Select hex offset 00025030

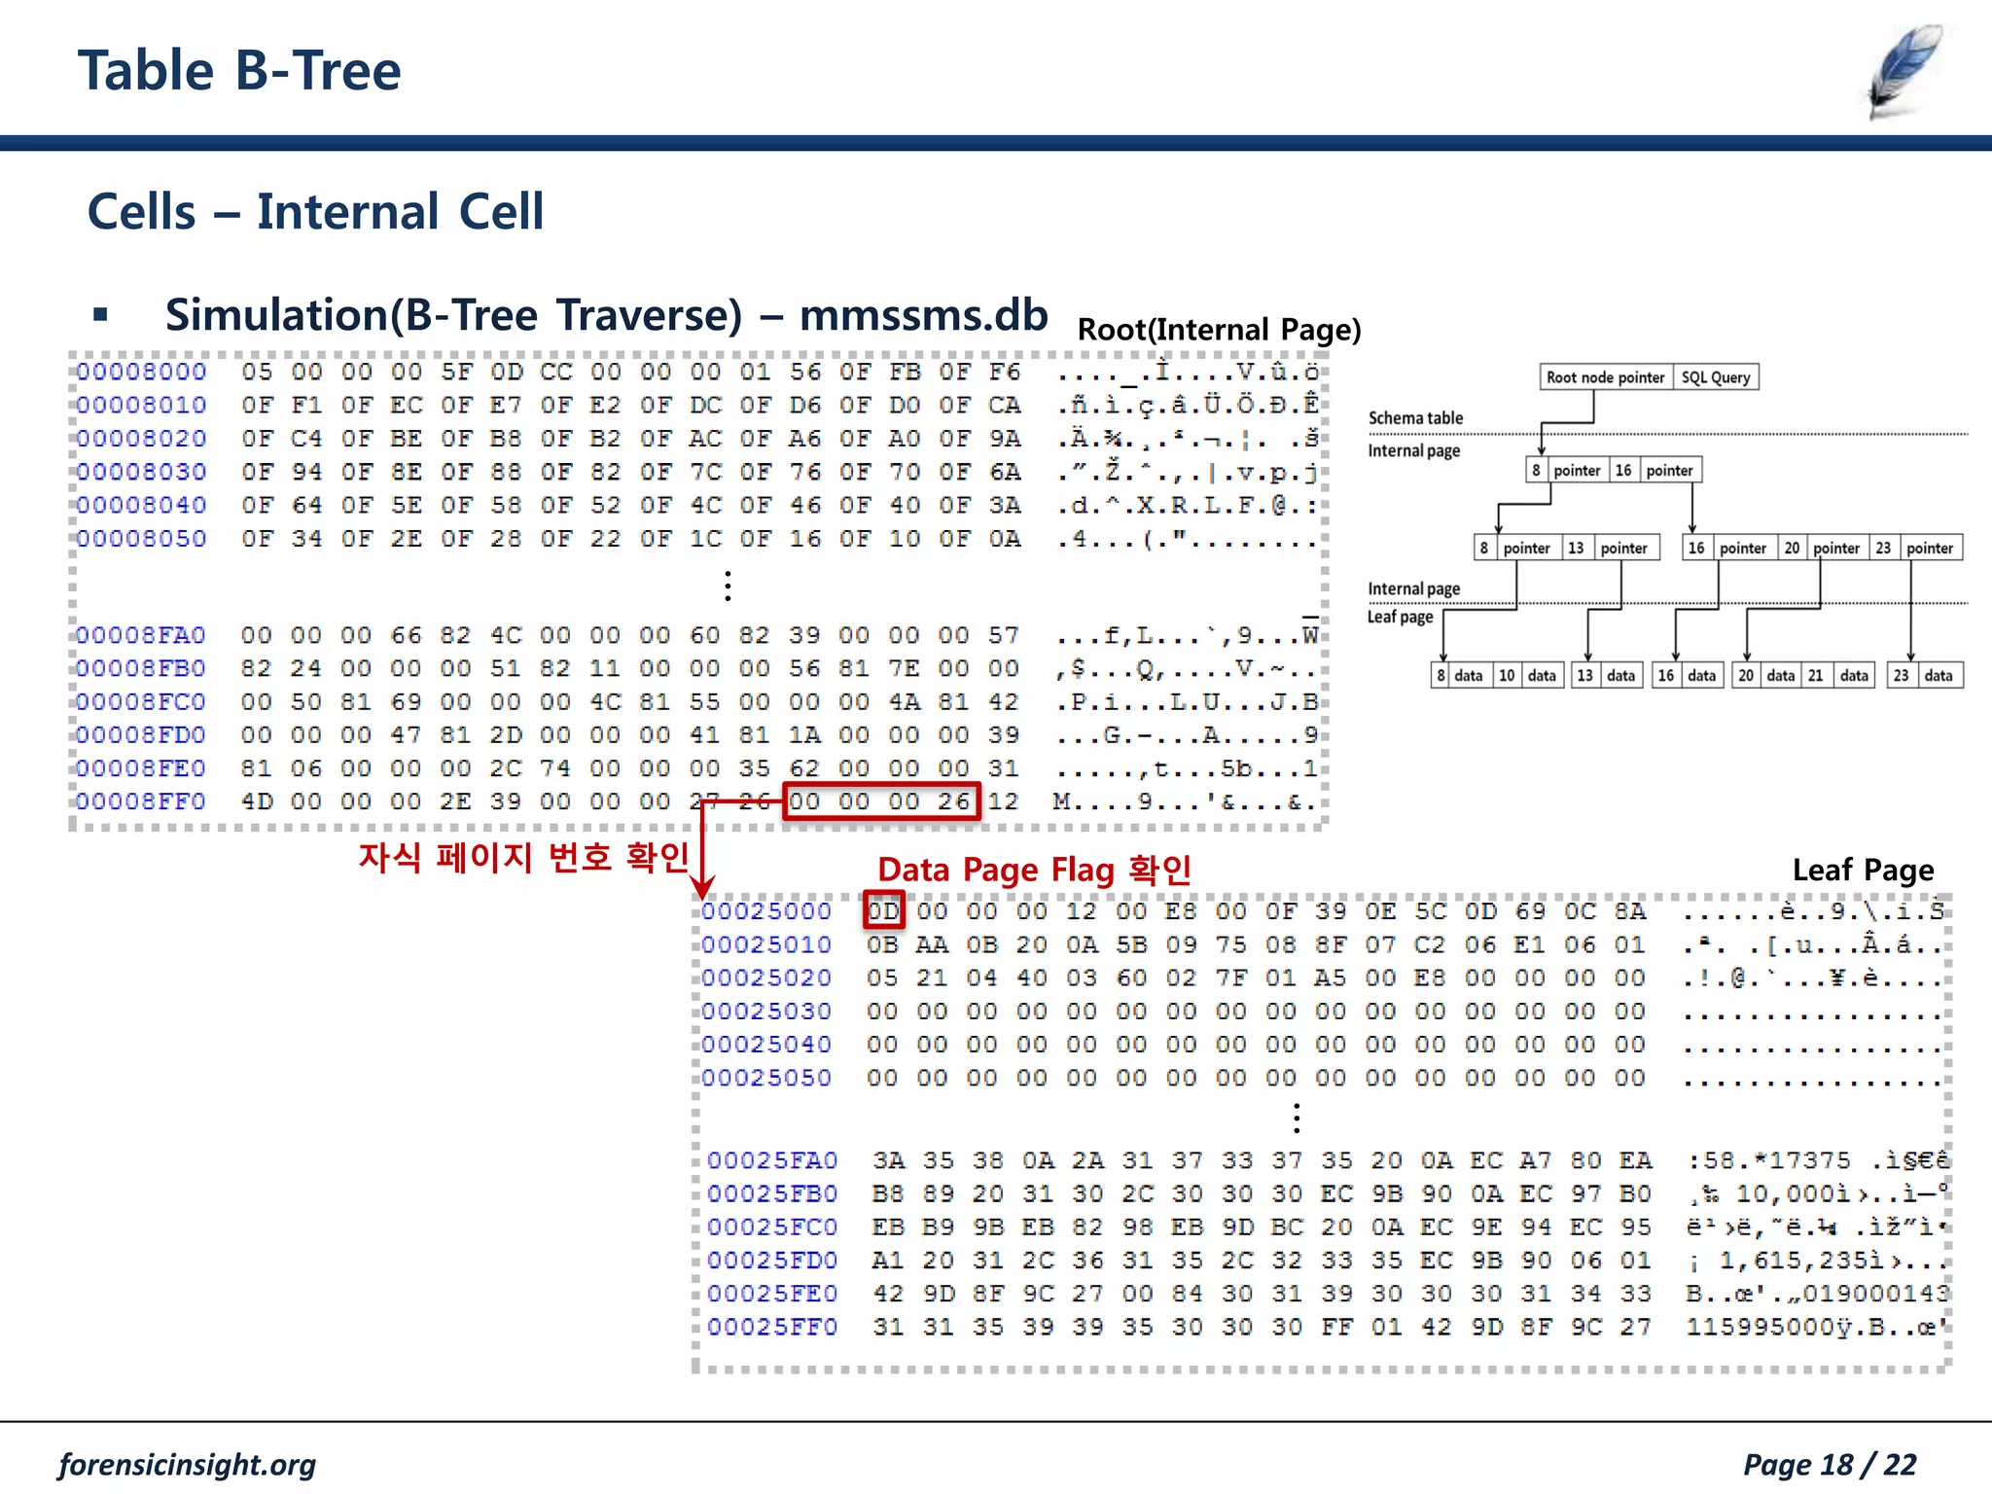coord(766,1012)
